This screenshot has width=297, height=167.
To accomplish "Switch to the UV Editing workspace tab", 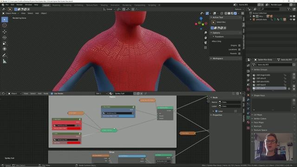I will (x=78, y=5).
